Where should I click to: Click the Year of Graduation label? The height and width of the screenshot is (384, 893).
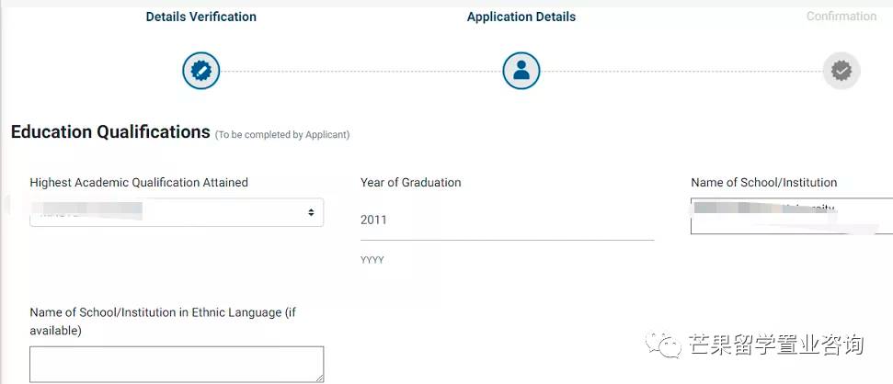click(410, 183)
